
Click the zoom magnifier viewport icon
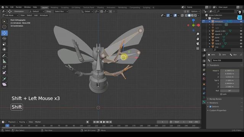point(197,34)
